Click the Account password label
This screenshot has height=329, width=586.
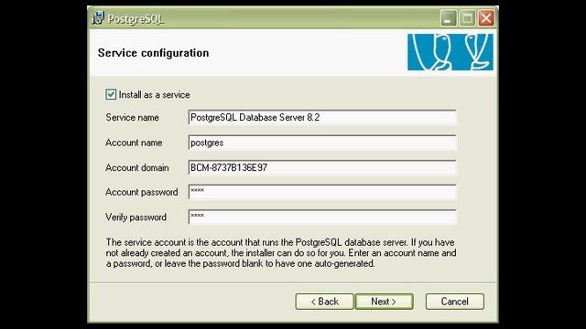tap(142, 192)
